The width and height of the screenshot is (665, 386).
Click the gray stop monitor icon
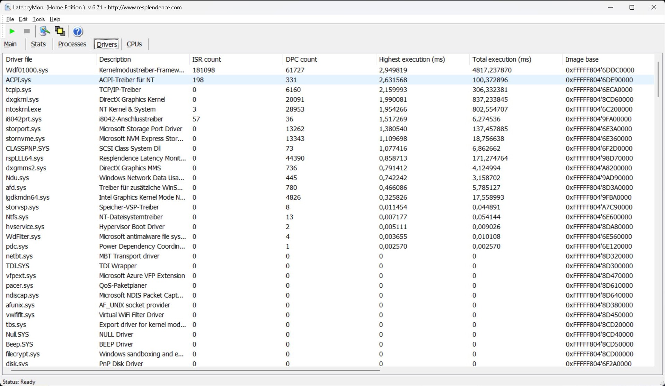point(27,31)
